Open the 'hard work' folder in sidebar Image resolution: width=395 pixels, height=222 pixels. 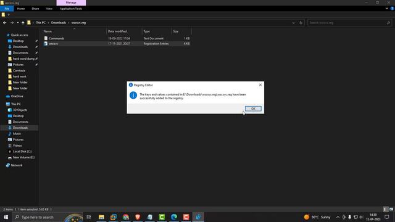[x=19, y=76]
